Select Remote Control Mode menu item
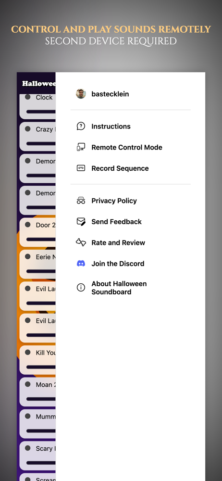222x481 pixels. [x=130, y=147]
